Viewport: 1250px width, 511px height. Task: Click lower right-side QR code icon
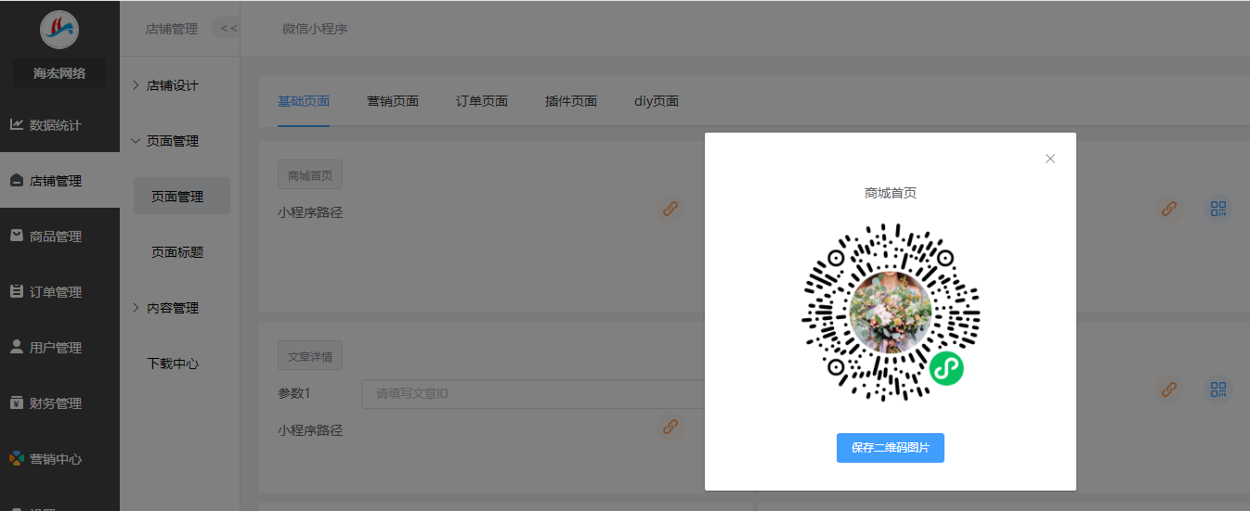pos(1219,390)
